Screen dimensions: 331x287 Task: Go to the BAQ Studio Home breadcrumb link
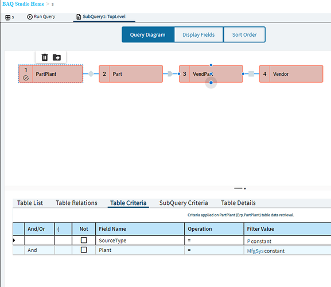click(23, 4)
